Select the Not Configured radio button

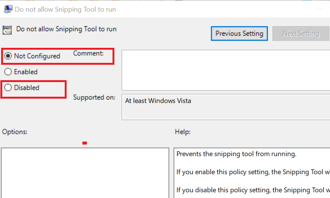[x=8, y=56]
